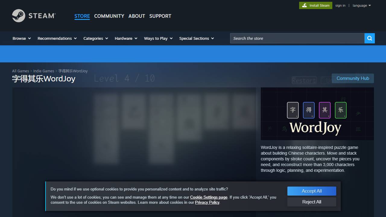Expand the Special Sections menu

coord(197,38)
